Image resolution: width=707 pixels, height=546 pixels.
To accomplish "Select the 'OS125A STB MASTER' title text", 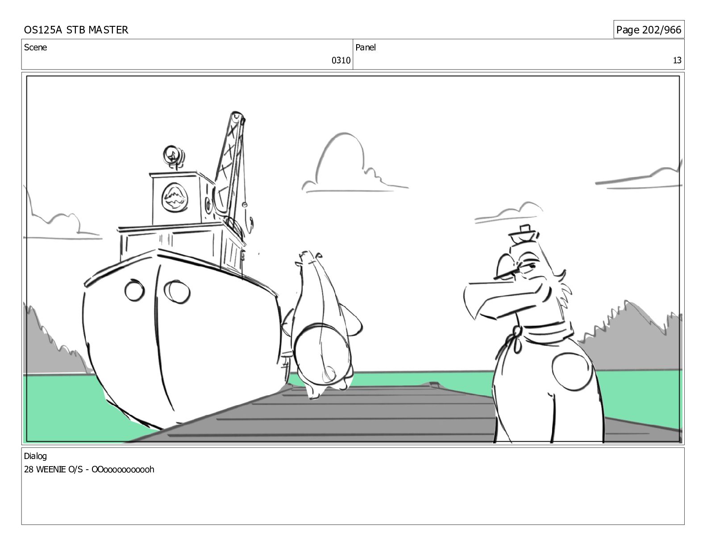I will coord(76,30).
